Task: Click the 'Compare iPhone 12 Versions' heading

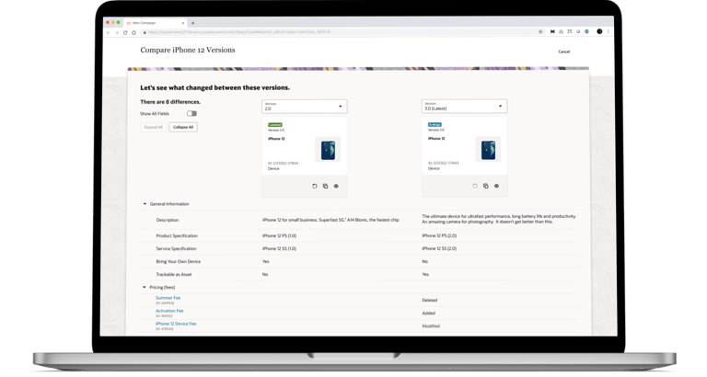Action: pyautogui.click(x=188, y=50)
